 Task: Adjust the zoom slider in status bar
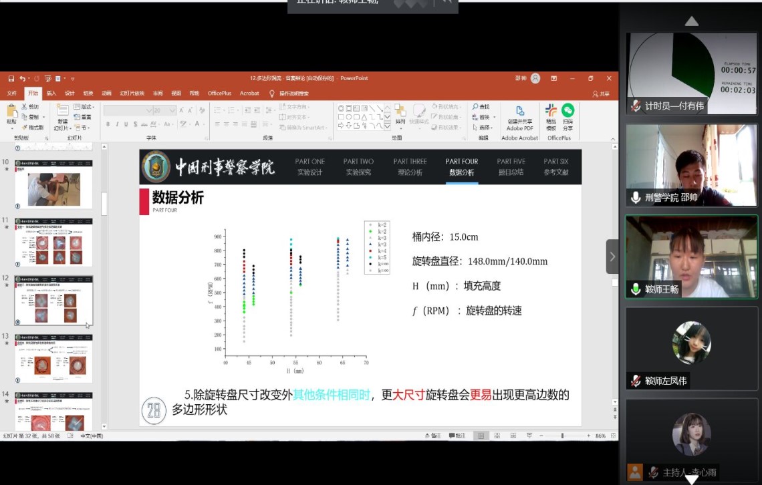562,436
